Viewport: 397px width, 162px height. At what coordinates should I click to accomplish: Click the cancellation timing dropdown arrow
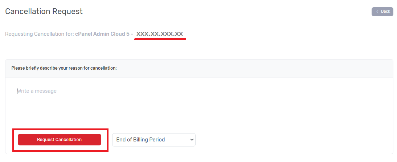[192, 140]
